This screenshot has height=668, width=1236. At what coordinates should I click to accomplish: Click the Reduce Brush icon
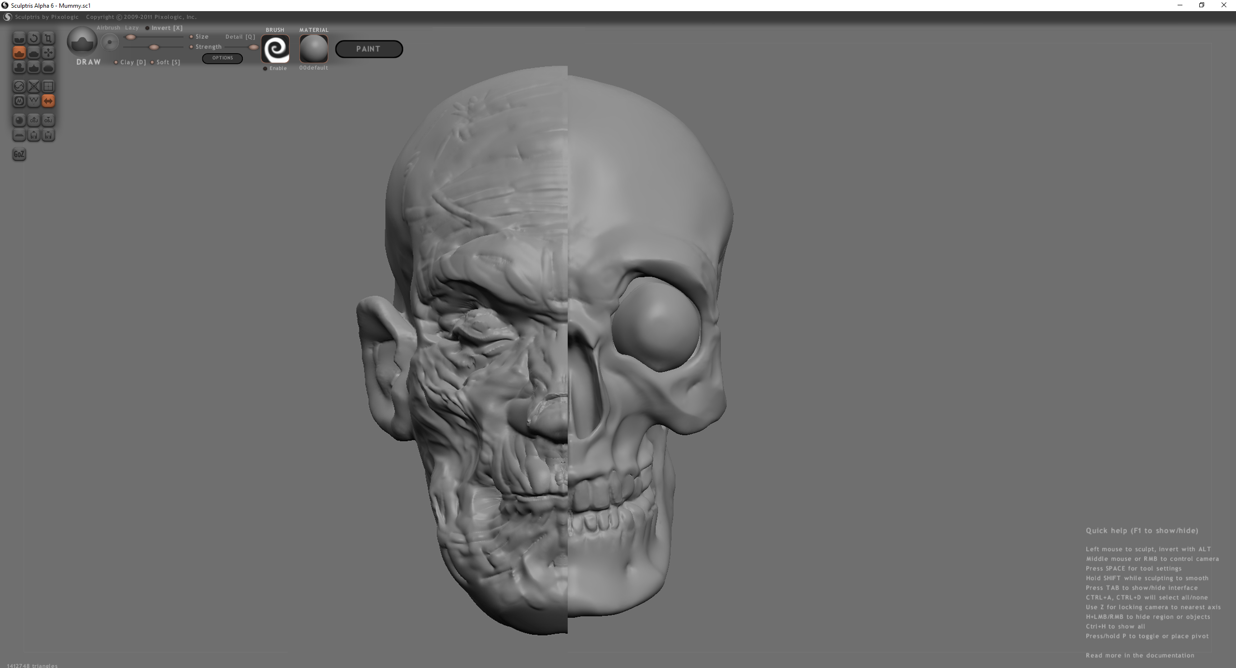(19, 86)
